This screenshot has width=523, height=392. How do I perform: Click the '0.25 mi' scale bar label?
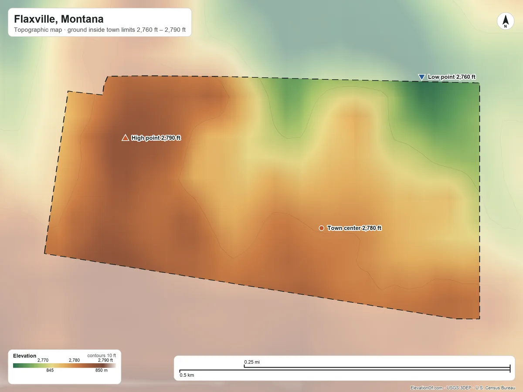click(x=252, y=362)
